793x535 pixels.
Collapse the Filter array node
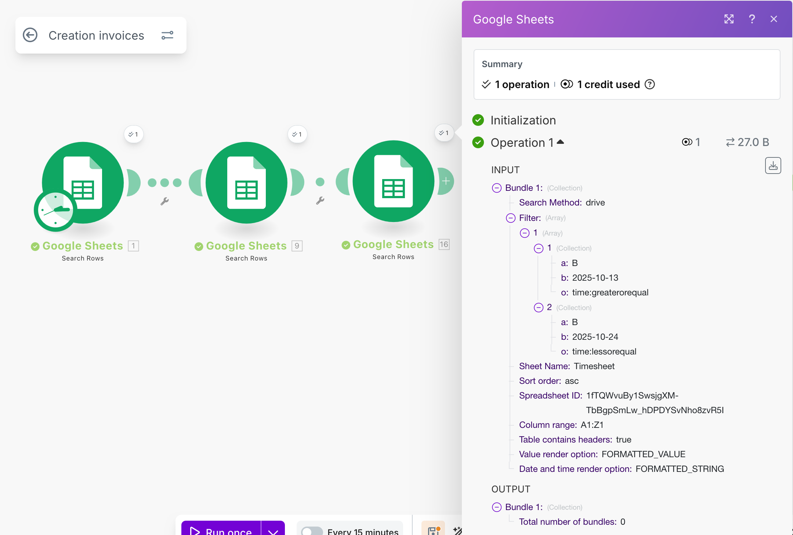511,218
